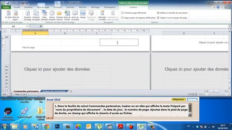The height and width of the screenshot is (130, 232).
Task: Open the En-tête presets dropdown
Action: click(8, 15)
